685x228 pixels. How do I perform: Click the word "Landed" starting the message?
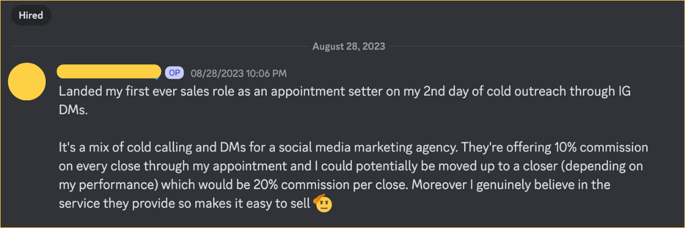(x=77, y=92)
